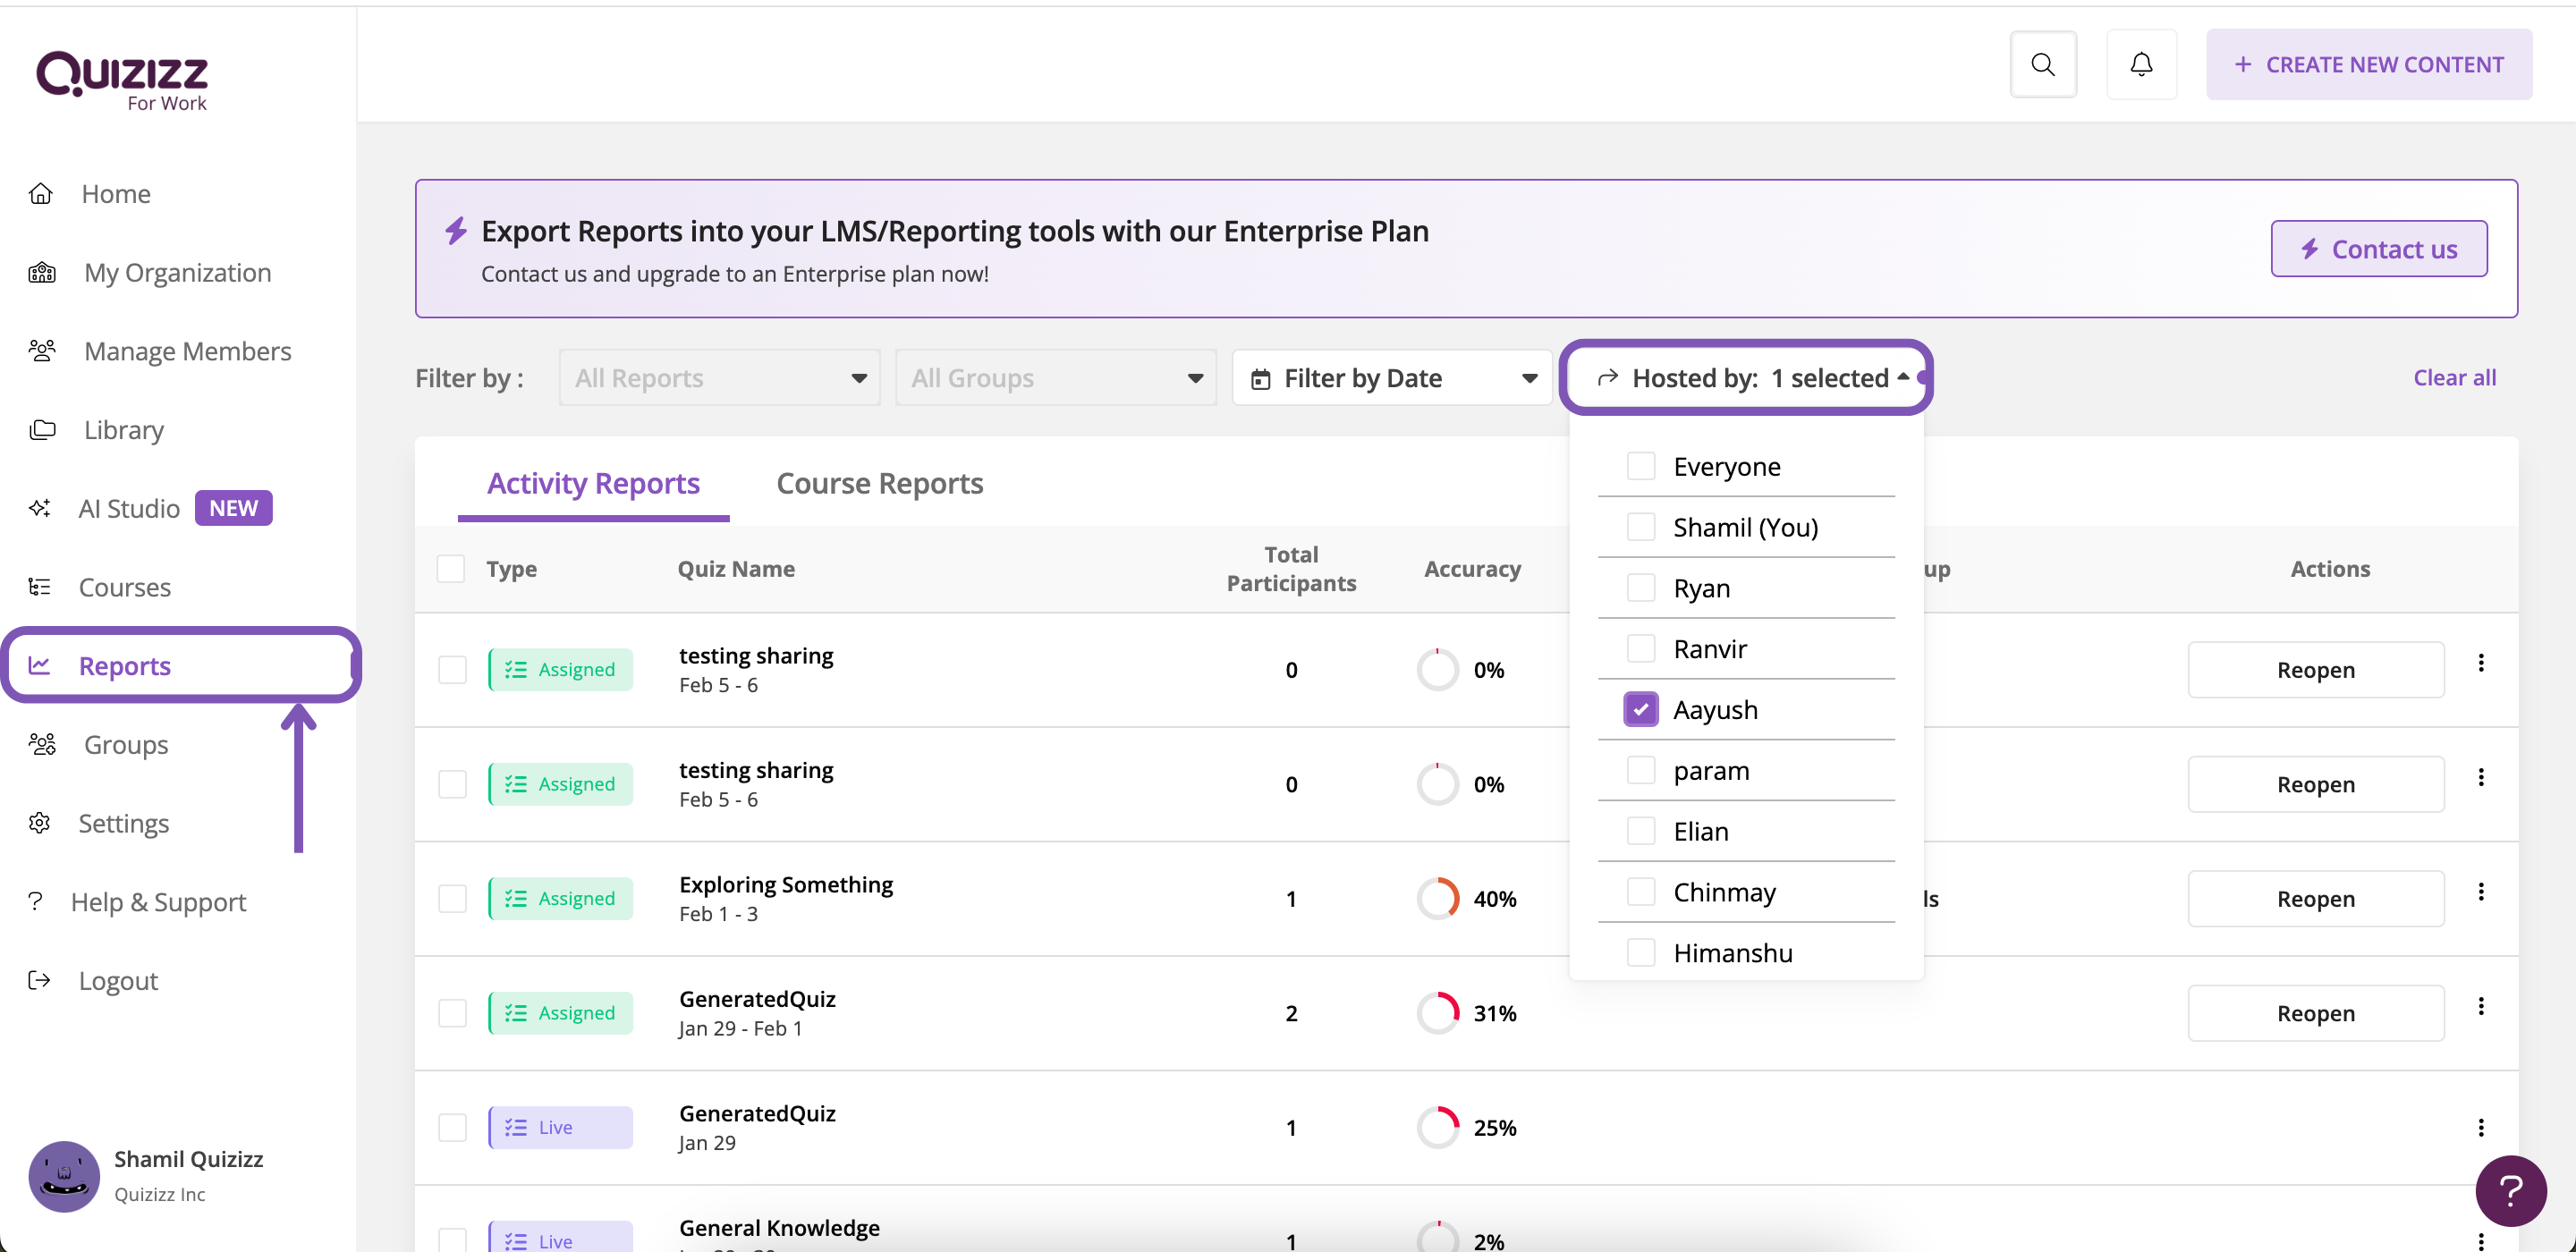Image resolution: width=2576 pixels, height=1252 pixels.
Task: Click the Reports chart icon
Action: pyautogui.click(x=39, y=665)
